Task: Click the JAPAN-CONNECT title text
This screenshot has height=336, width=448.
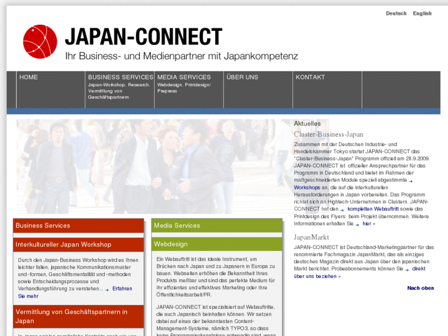Action: (144, 36)
